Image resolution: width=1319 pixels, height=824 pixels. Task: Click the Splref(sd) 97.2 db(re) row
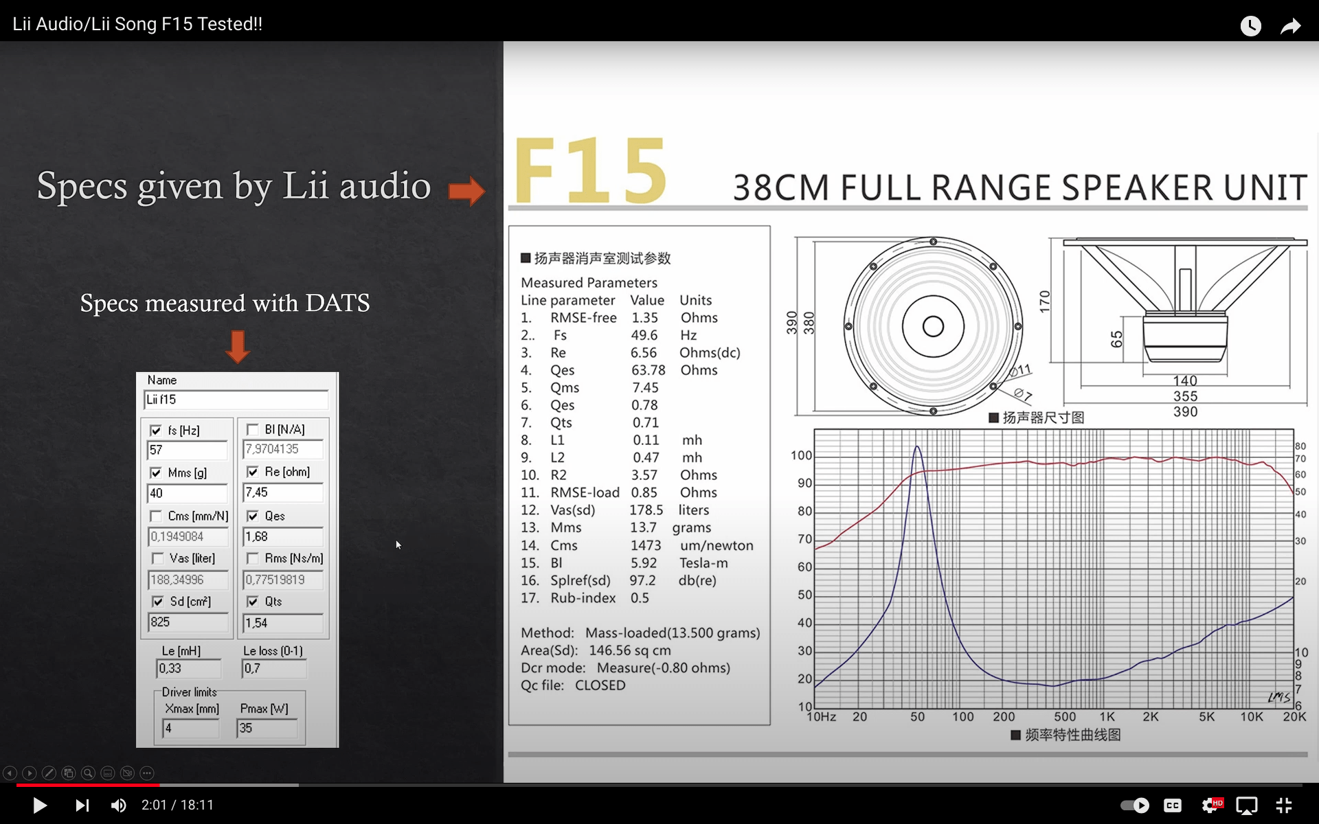[618, 580]
